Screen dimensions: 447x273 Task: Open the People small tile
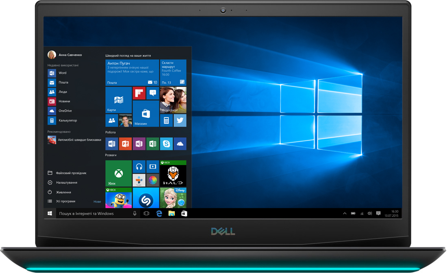[112, 120]
